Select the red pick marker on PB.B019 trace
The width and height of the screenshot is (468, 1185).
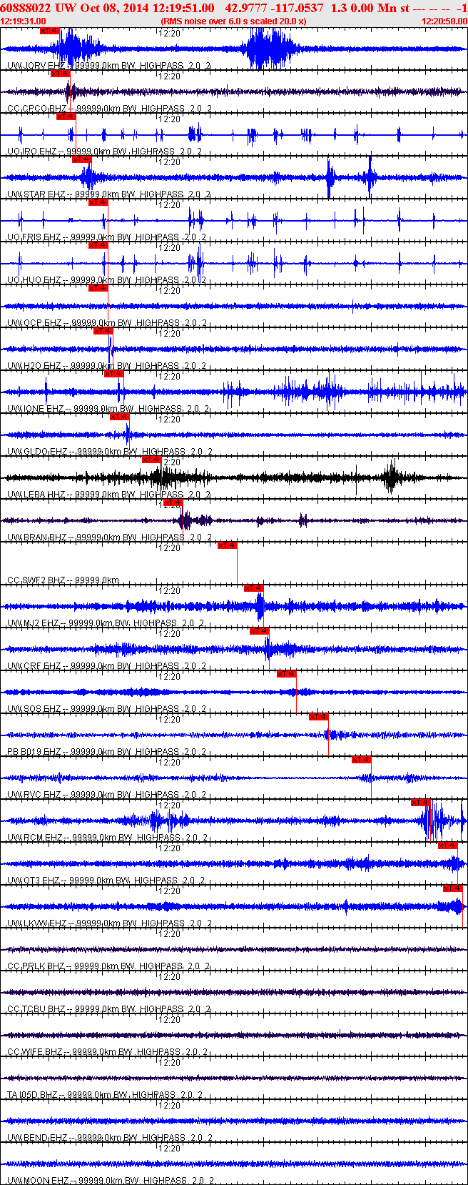[318, 717]
